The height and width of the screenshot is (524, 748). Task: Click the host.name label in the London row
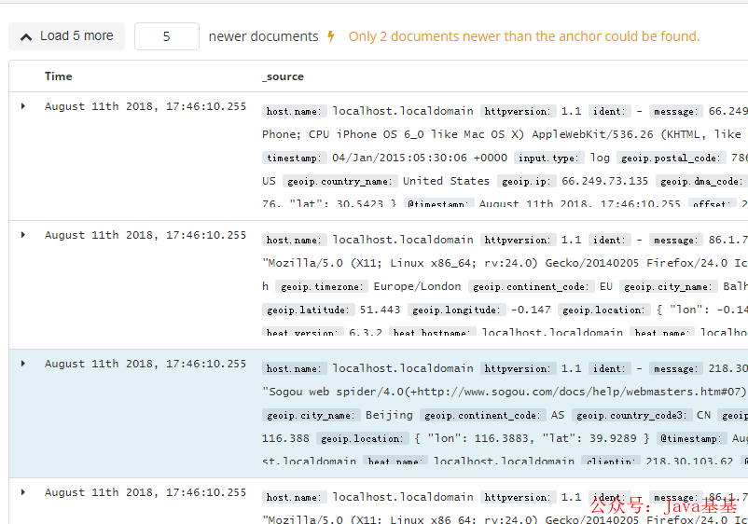pos(294,240)
